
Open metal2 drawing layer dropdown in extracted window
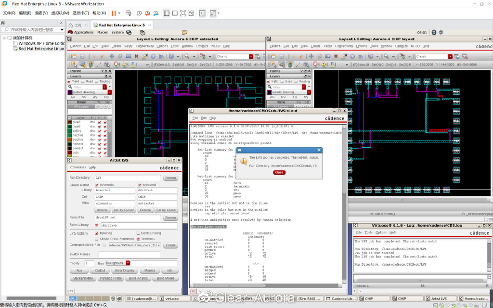coord(110,92)
